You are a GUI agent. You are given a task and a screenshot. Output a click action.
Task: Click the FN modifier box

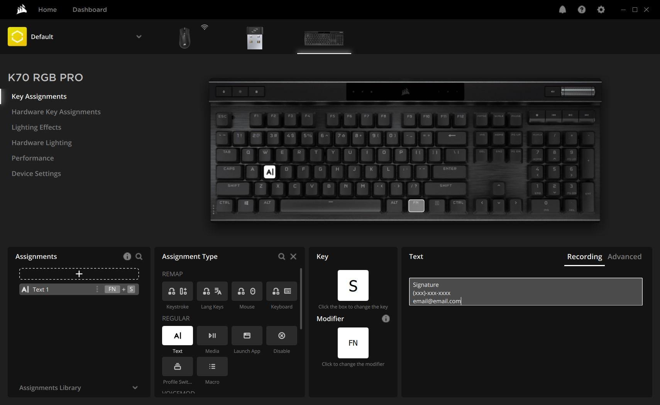(353, 343)
